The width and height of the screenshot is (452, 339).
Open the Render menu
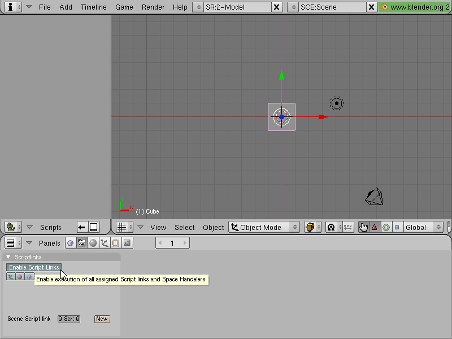click(153, 7)
